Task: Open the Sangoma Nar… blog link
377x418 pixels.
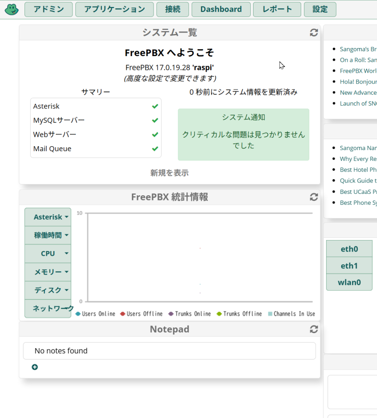Action: click(x=358, y=148)
